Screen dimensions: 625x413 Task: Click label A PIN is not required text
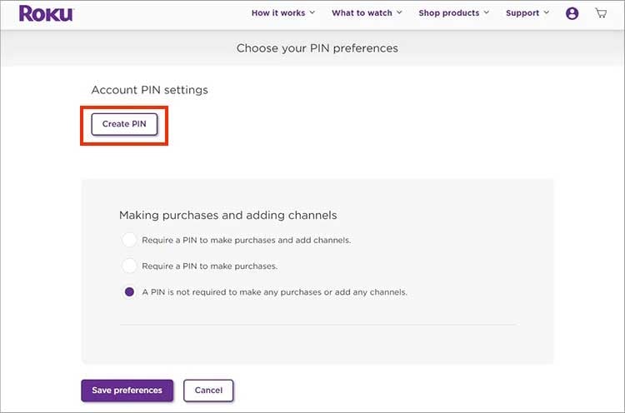tap(275, 292)
